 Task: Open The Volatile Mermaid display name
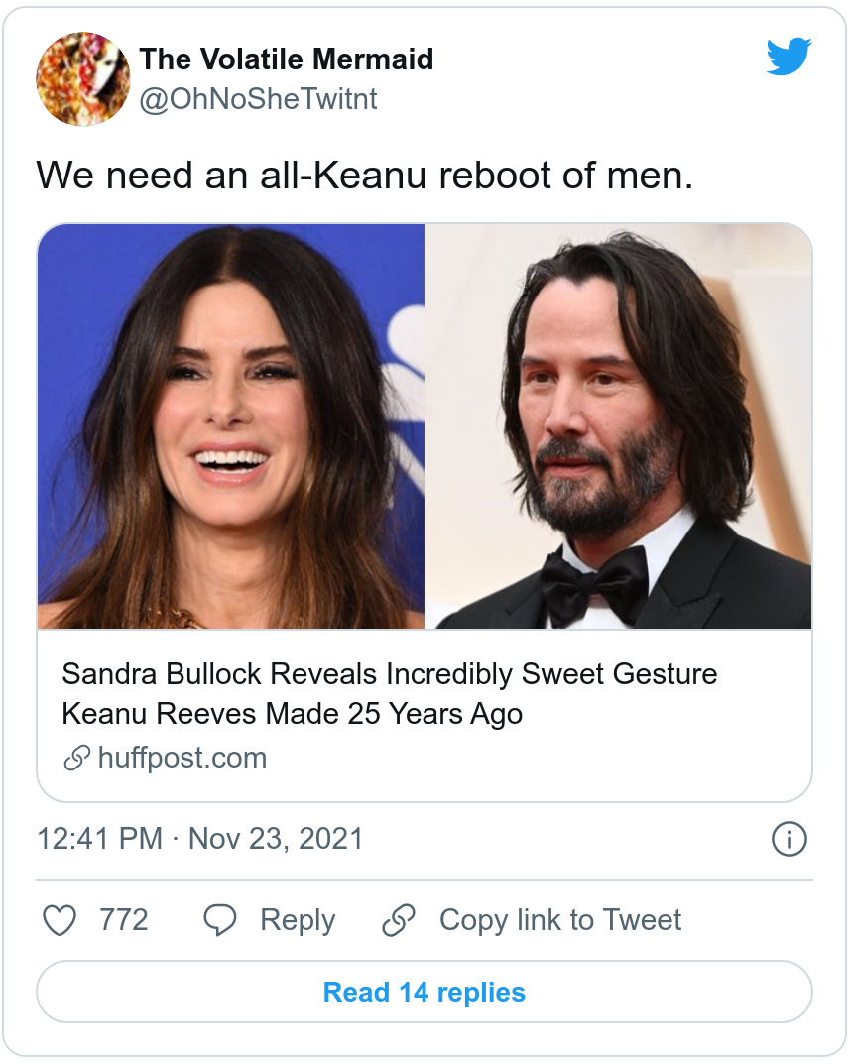(287, 59)
